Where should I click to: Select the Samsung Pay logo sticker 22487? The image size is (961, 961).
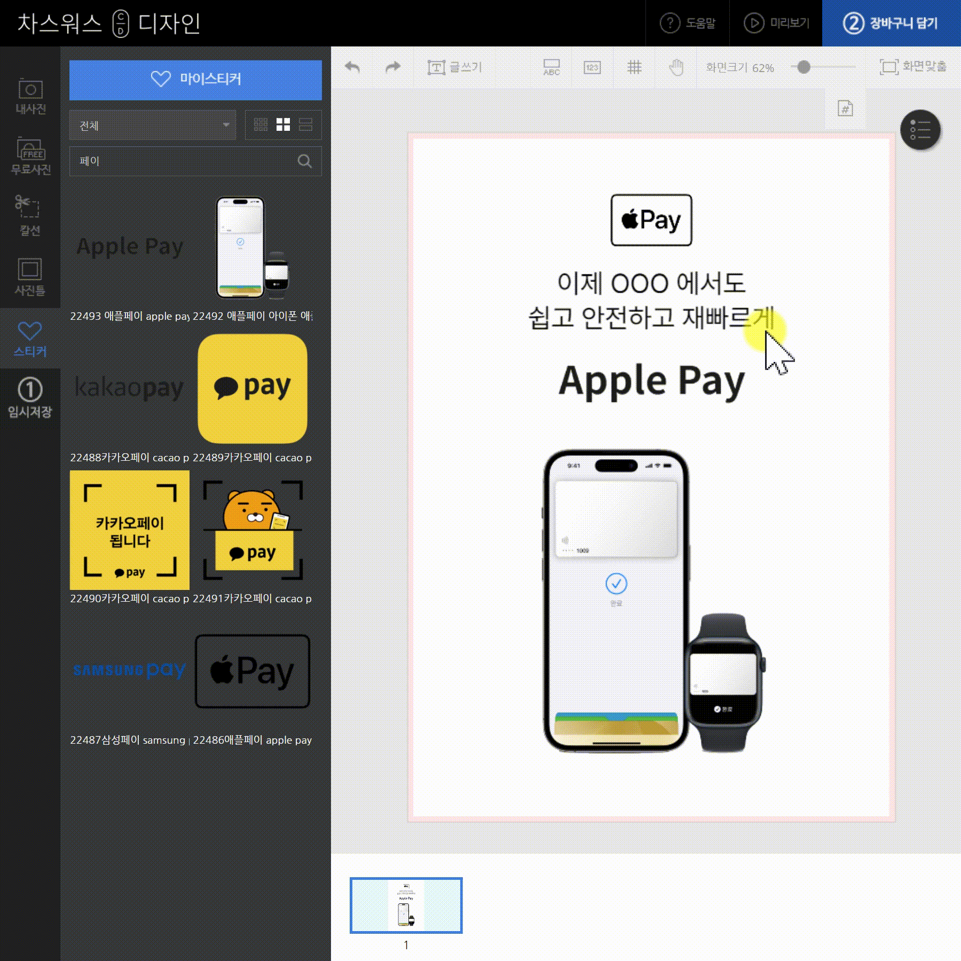click(130, 670)
